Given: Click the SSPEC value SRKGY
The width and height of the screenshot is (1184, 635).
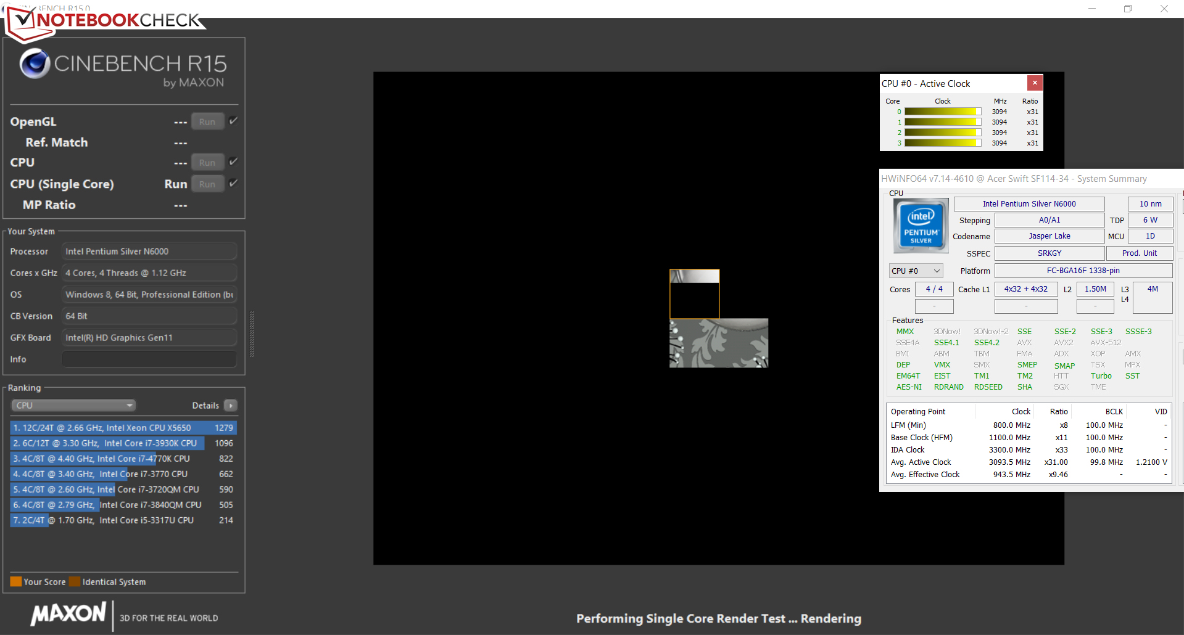Looking at the screenshot, I should click(1049, 253).
